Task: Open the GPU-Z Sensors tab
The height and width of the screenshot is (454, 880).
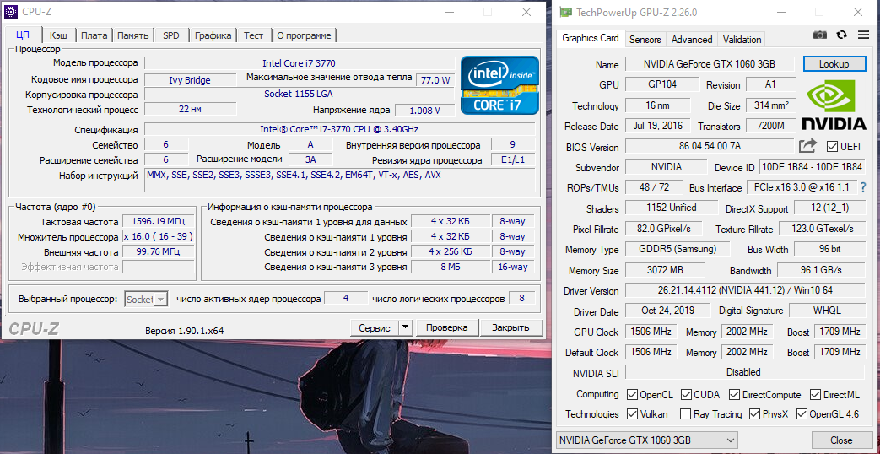Action: (x=645, y=40)
